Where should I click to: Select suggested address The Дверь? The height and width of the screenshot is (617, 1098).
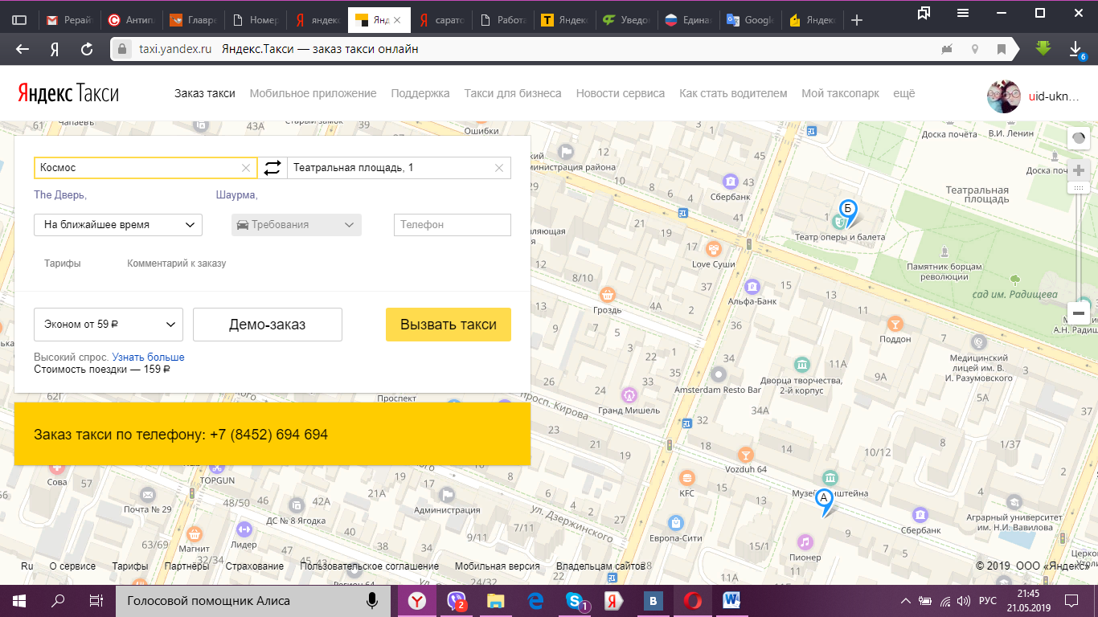click(60, 194)
